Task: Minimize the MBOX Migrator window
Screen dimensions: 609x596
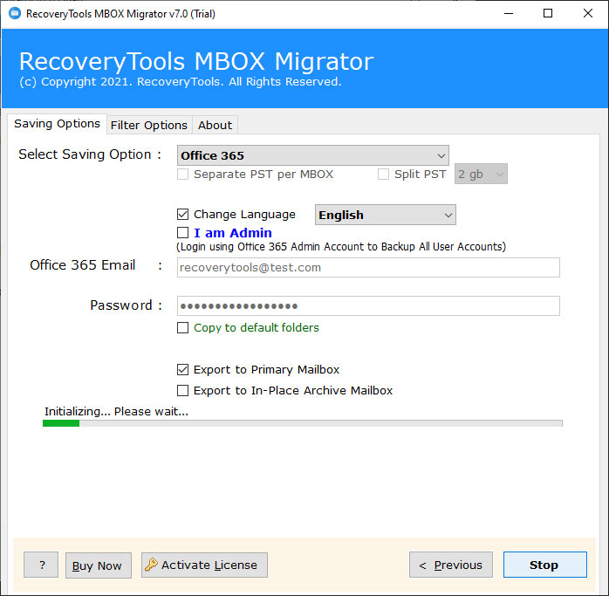Action: [x=509, y=14]
